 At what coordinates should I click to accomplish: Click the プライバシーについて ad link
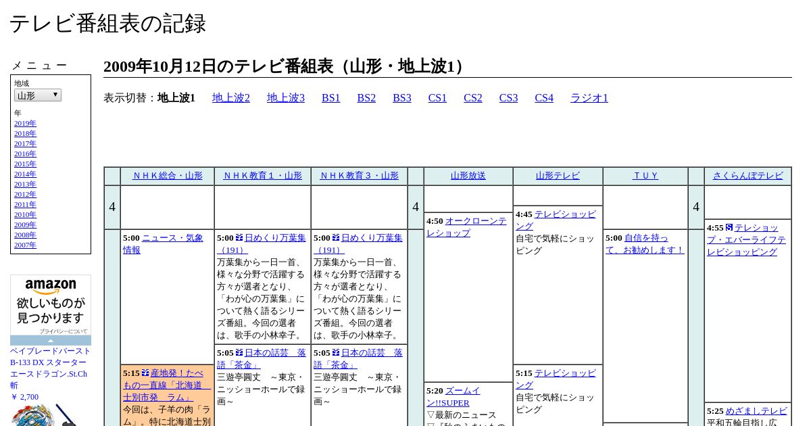point(63,331)
